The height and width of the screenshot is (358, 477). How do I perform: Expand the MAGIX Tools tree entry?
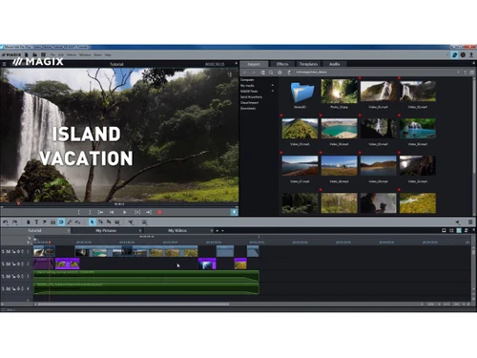pos(273,91)
